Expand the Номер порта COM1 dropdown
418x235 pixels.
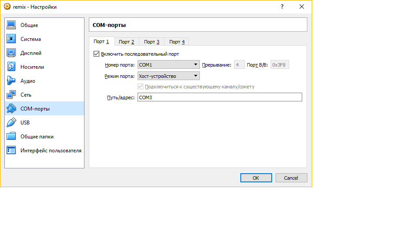tap(169, 65)
